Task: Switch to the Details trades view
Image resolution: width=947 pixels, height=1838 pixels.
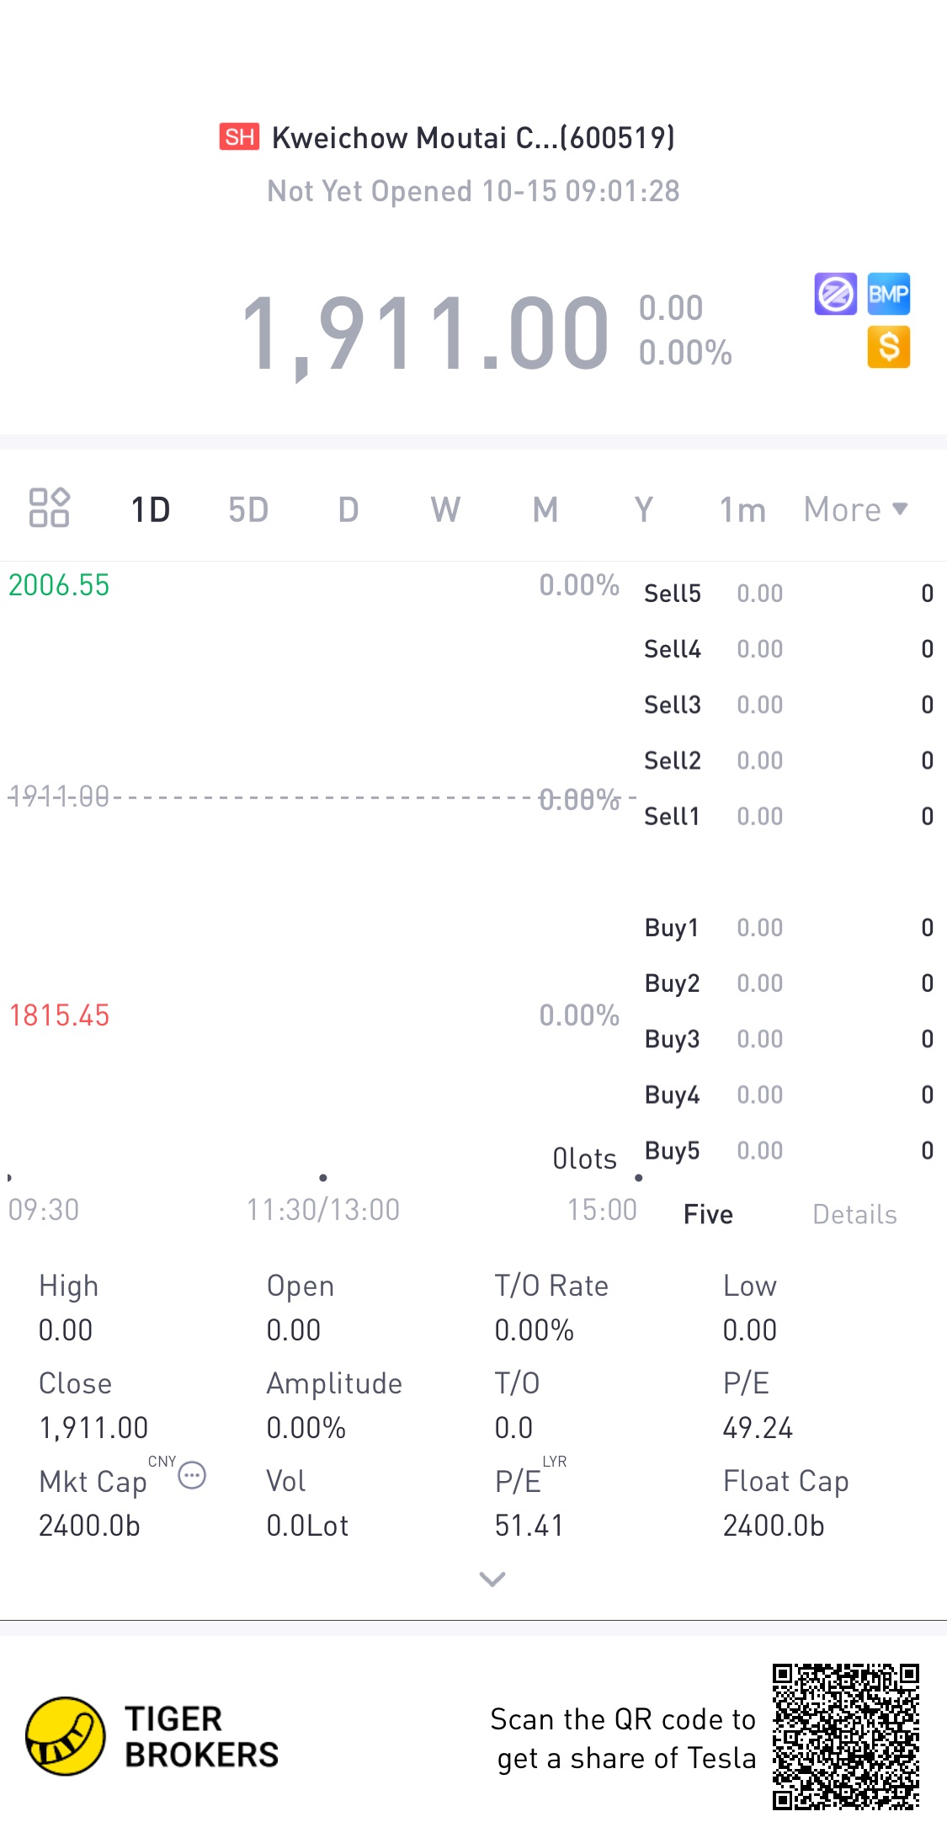Action: [x=854, y=1214]
